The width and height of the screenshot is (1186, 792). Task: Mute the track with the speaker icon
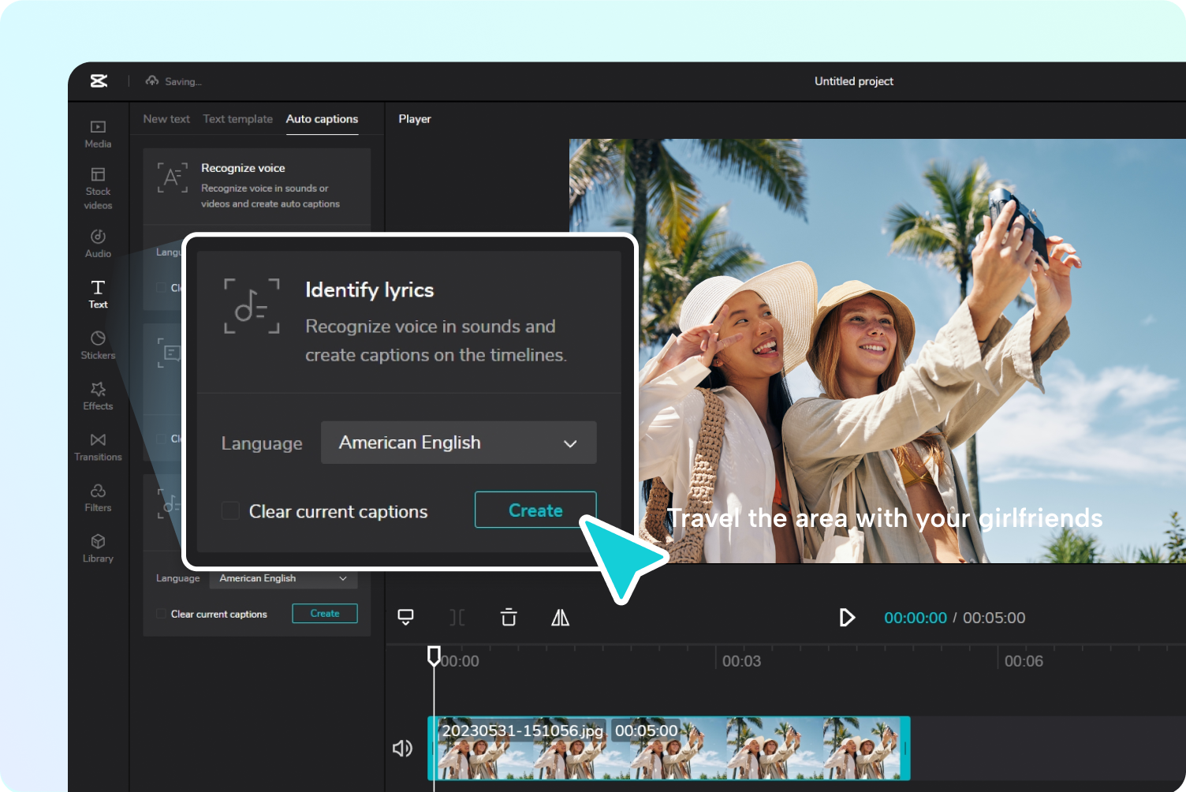point(402,748)
